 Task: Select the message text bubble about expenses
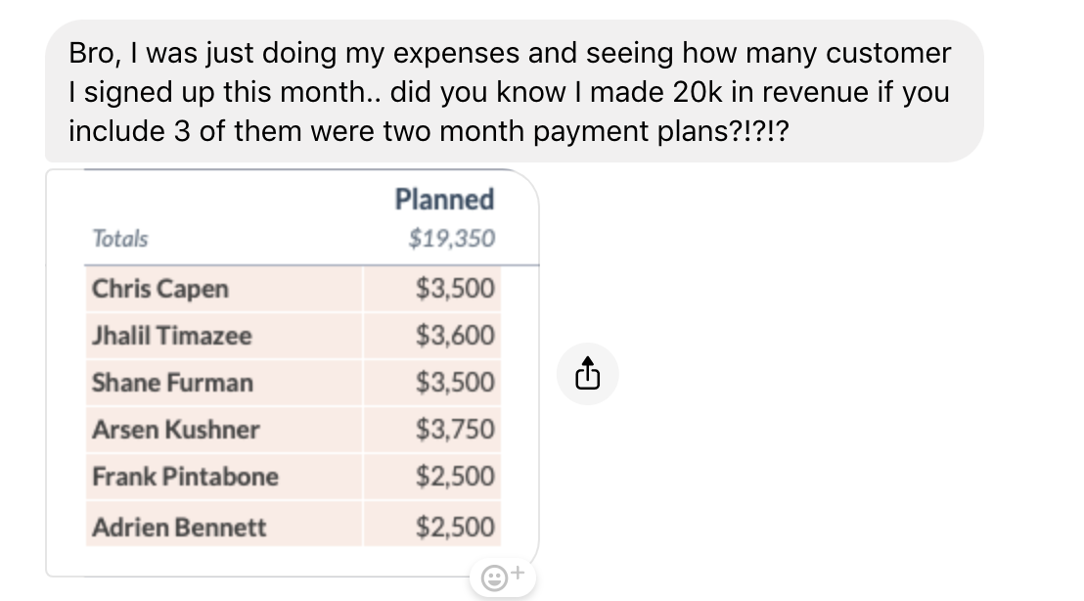(x=515, y=91)
